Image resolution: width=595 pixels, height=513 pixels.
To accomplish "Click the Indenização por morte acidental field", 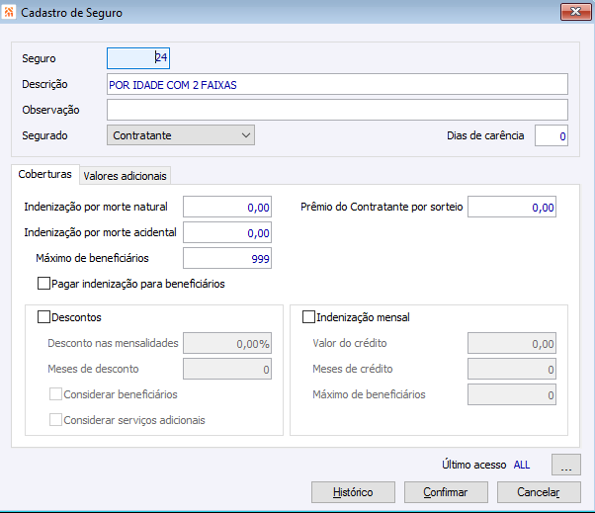I will (227, 232).
